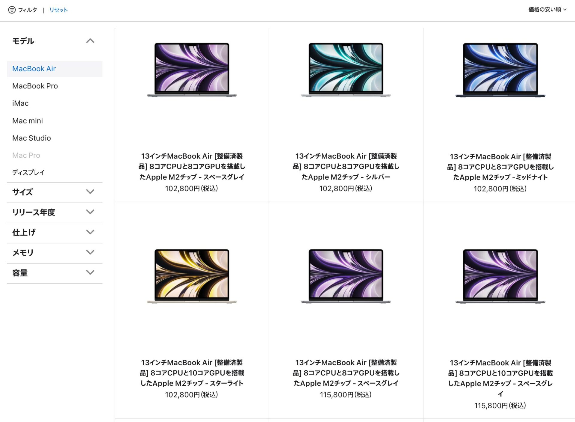The height and width of the screenshot is (422, 575).
Task: Select the Mac Studio model filter
Action: 31,138
